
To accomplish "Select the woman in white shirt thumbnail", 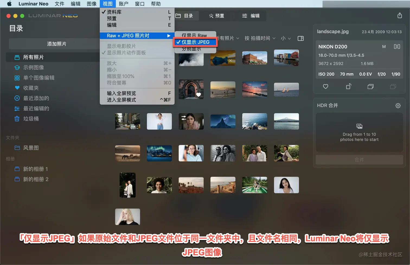I will [x=159, y=121].
